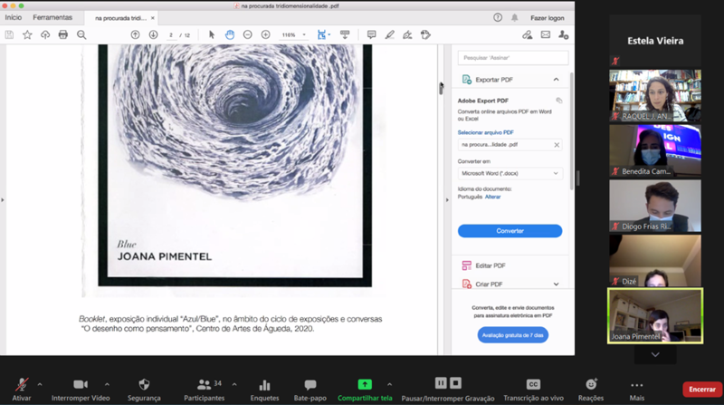Add a comment with the speech bubble
This screenshot has height=405, width=724.
(x=371, y=34)
